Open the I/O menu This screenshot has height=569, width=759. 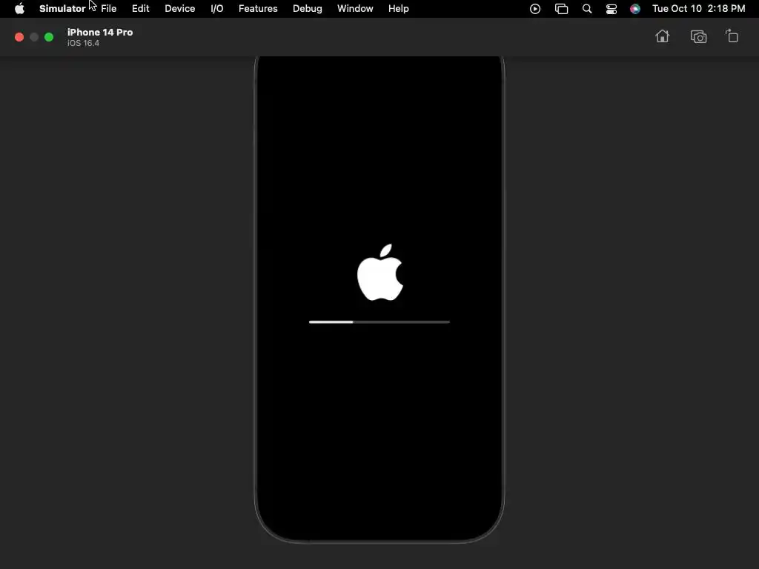click(217, 9)
